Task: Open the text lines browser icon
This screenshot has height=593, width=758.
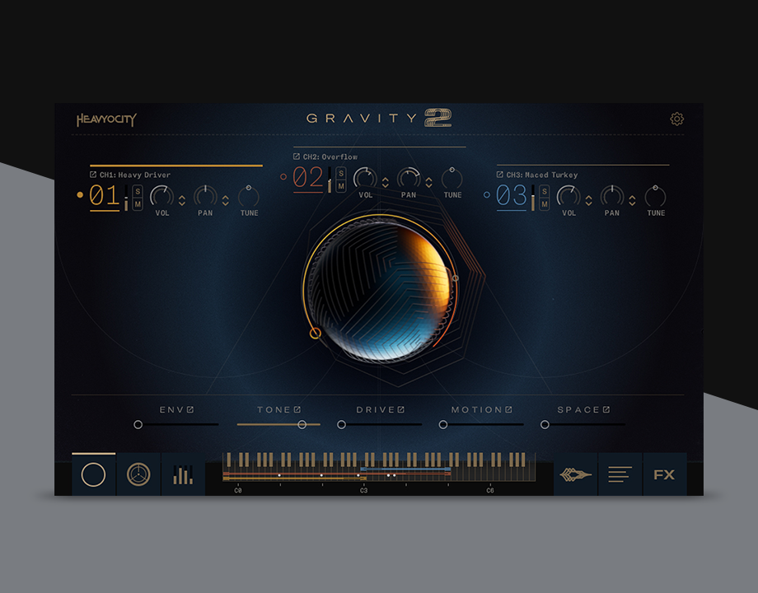Action: 620,475
